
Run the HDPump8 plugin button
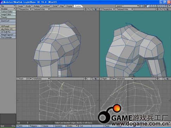point(8,26)
